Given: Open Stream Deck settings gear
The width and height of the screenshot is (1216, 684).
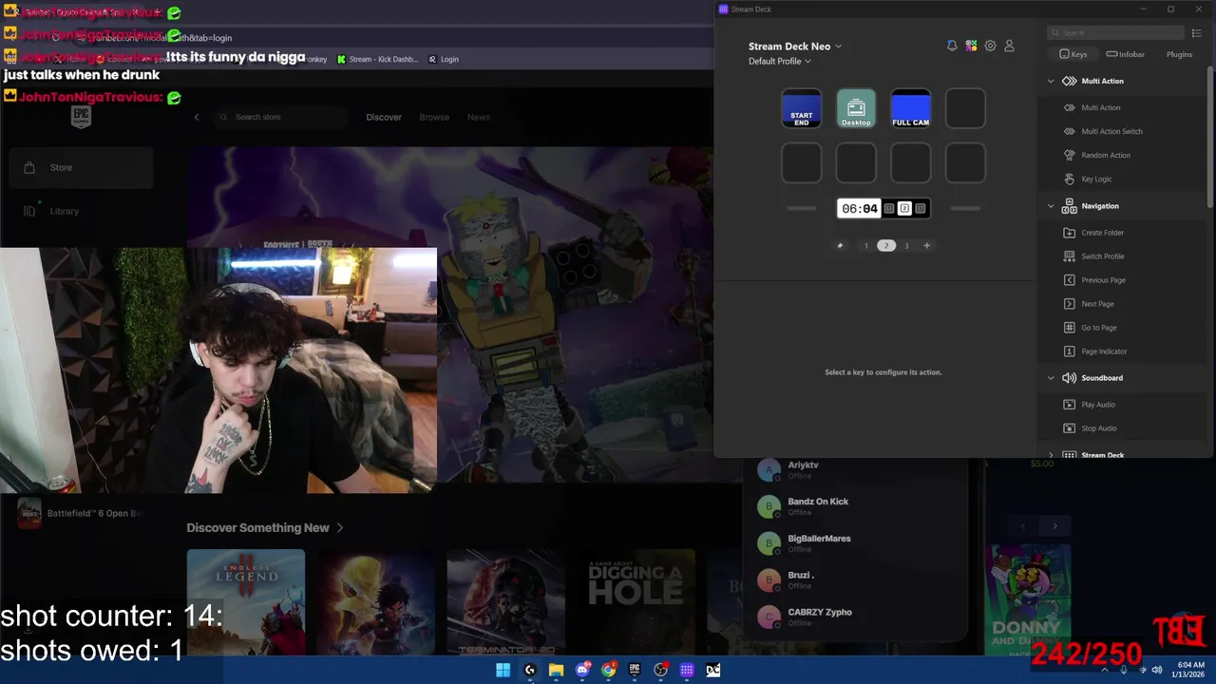Looking at the screenshot, I should (x=990, y=46).
